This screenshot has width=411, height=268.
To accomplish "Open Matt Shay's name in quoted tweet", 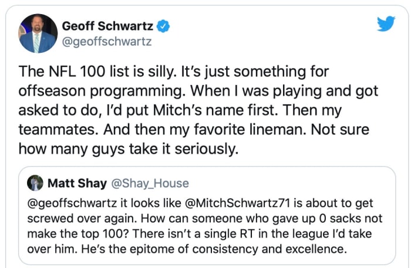I will [x=77, y=184].
